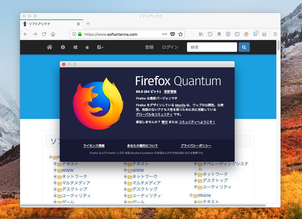Expand second-column ネットワーク folder

(125, 176)
